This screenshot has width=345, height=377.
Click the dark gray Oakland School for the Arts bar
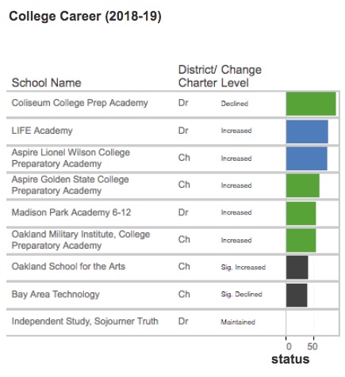[x=297, y=267]
